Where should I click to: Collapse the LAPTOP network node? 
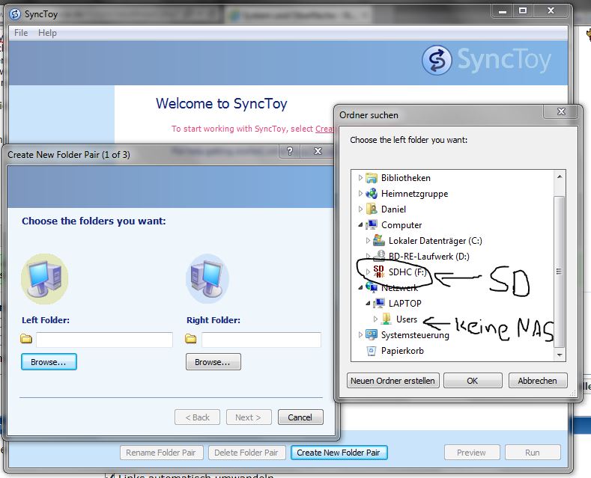tap(368, 304)
